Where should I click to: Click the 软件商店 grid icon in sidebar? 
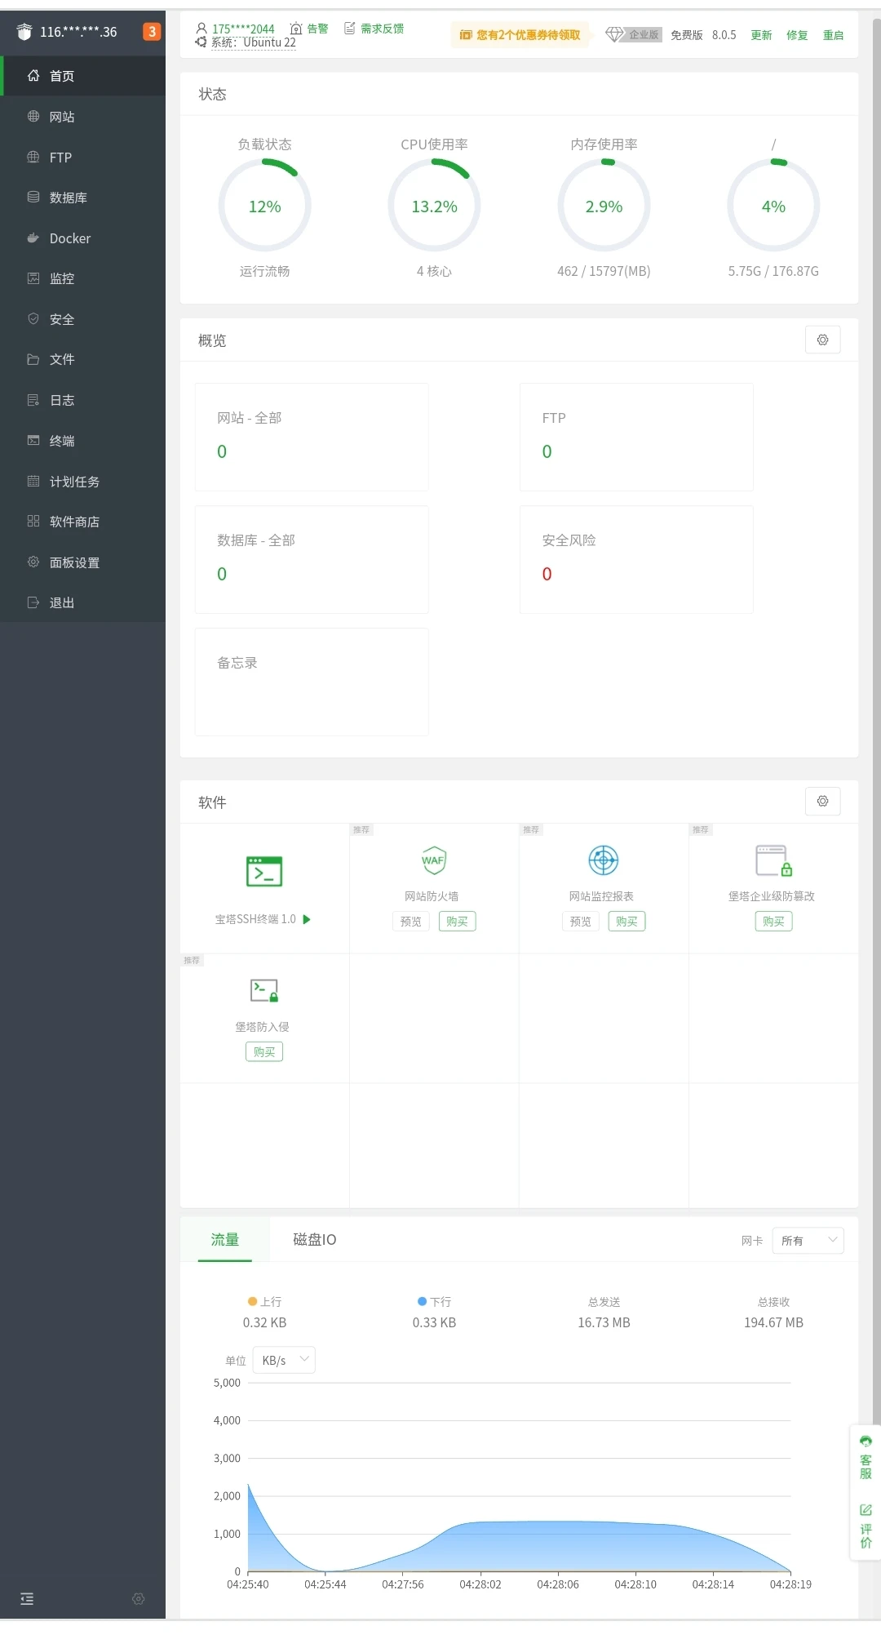coord(33,522)
